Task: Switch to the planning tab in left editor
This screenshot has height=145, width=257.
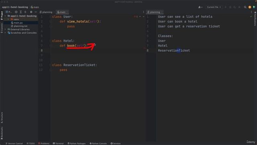Action: (46, 12)
